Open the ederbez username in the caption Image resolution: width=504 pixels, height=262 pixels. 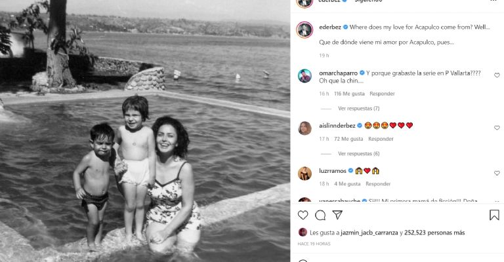coord(330,28)
